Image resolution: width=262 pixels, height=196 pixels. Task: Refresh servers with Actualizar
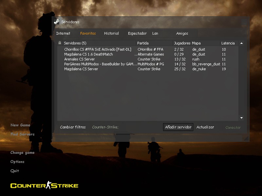pyautogui.click(x=206, y=127)
